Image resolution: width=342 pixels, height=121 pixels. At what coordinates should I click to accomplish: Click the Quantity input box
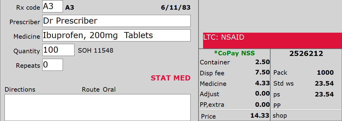[x=58, y=50]
